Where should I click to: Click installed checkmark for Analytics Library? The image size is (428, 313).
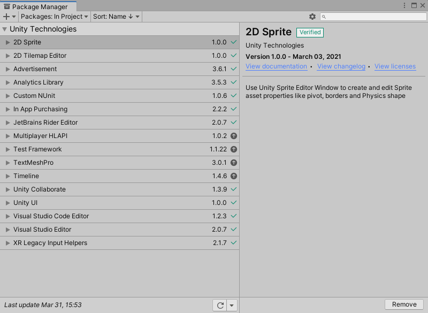click(234, 82)
